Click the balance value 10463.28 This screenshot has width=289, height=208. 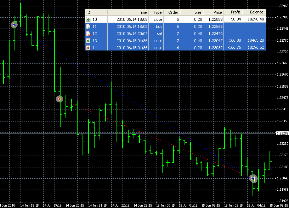tap(256, 40)
